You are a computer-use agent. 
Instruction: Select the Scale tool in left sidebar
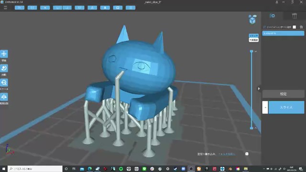[4, 83]
